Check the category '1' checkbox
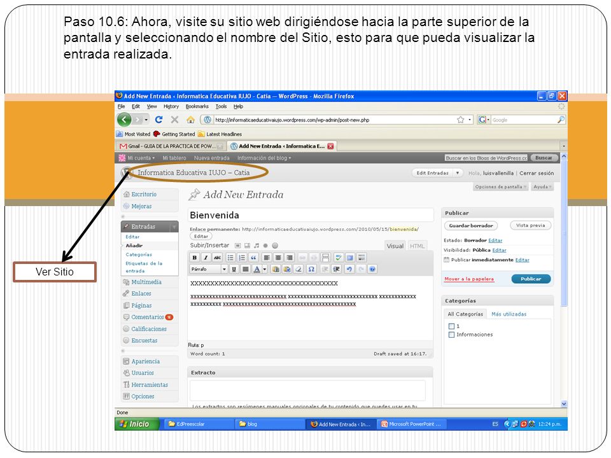Screen dimensions: 611x458 click(451, 326)
